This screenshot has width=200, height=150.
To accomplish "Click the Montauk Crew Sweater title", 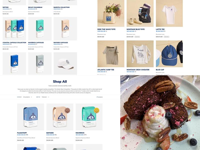I will pos(138,70).
